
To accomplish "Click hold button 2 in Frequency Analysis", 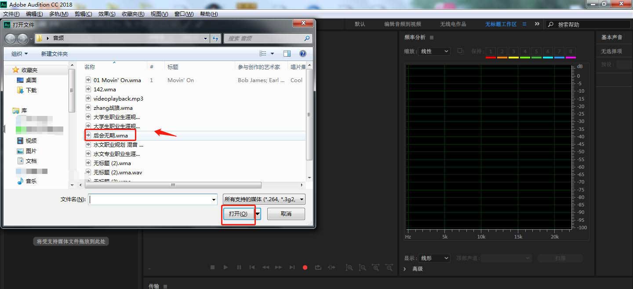I will 502,51.
